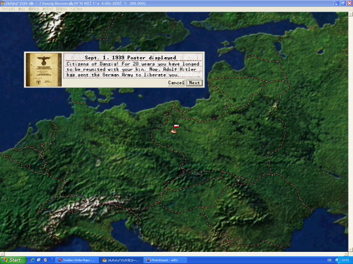Open the 表示(V) view menu
353x264 pixels.
coord(47,9)
